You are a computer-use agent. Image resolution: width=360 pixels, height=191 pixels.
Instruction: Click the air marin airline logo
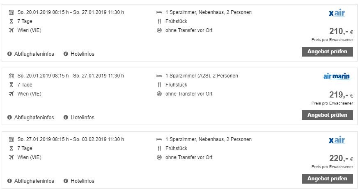tap(336, 76)
